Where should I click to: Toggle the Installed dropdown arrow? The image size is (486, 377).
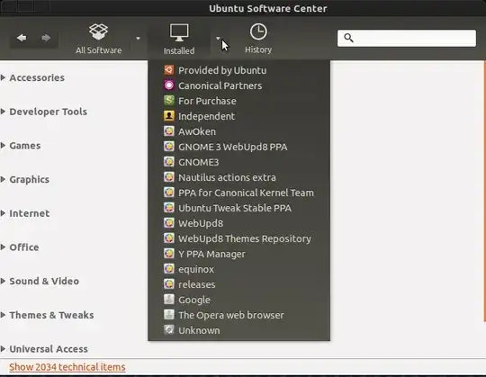tap(218, 38)
